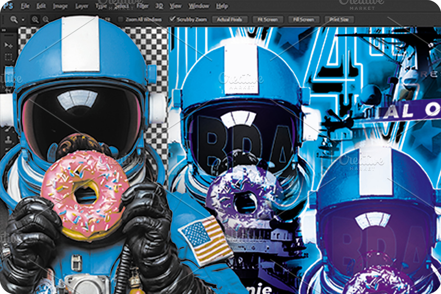
Task: Disable the Scrubby Zoom checkbox
Action: [x=172, y=19]
